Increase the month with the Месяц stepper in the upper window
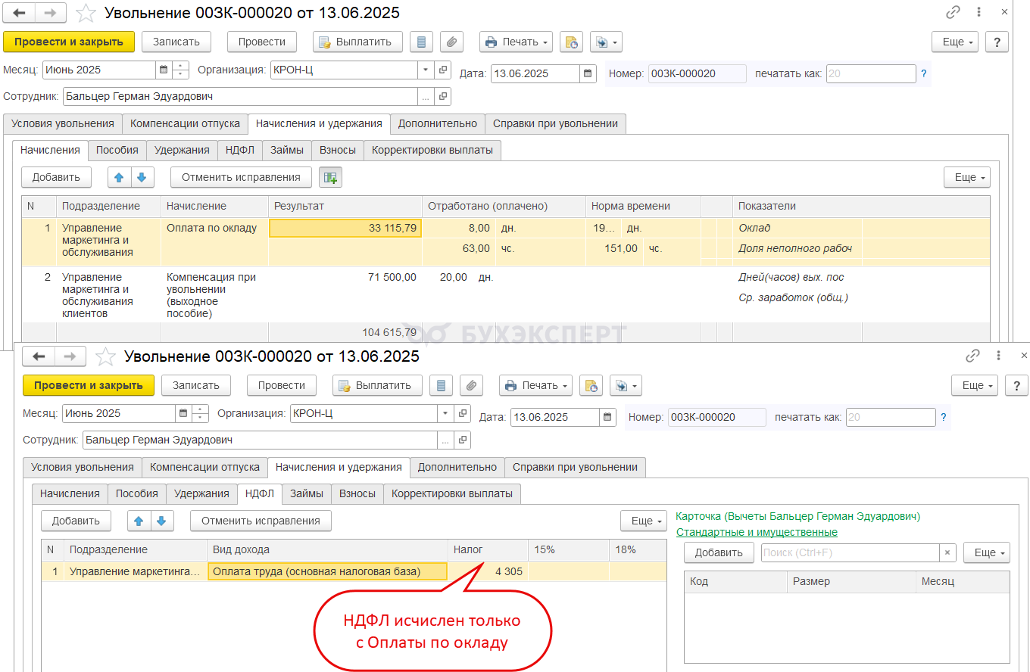Screen dimensions: 1030x672 point(180,65)
